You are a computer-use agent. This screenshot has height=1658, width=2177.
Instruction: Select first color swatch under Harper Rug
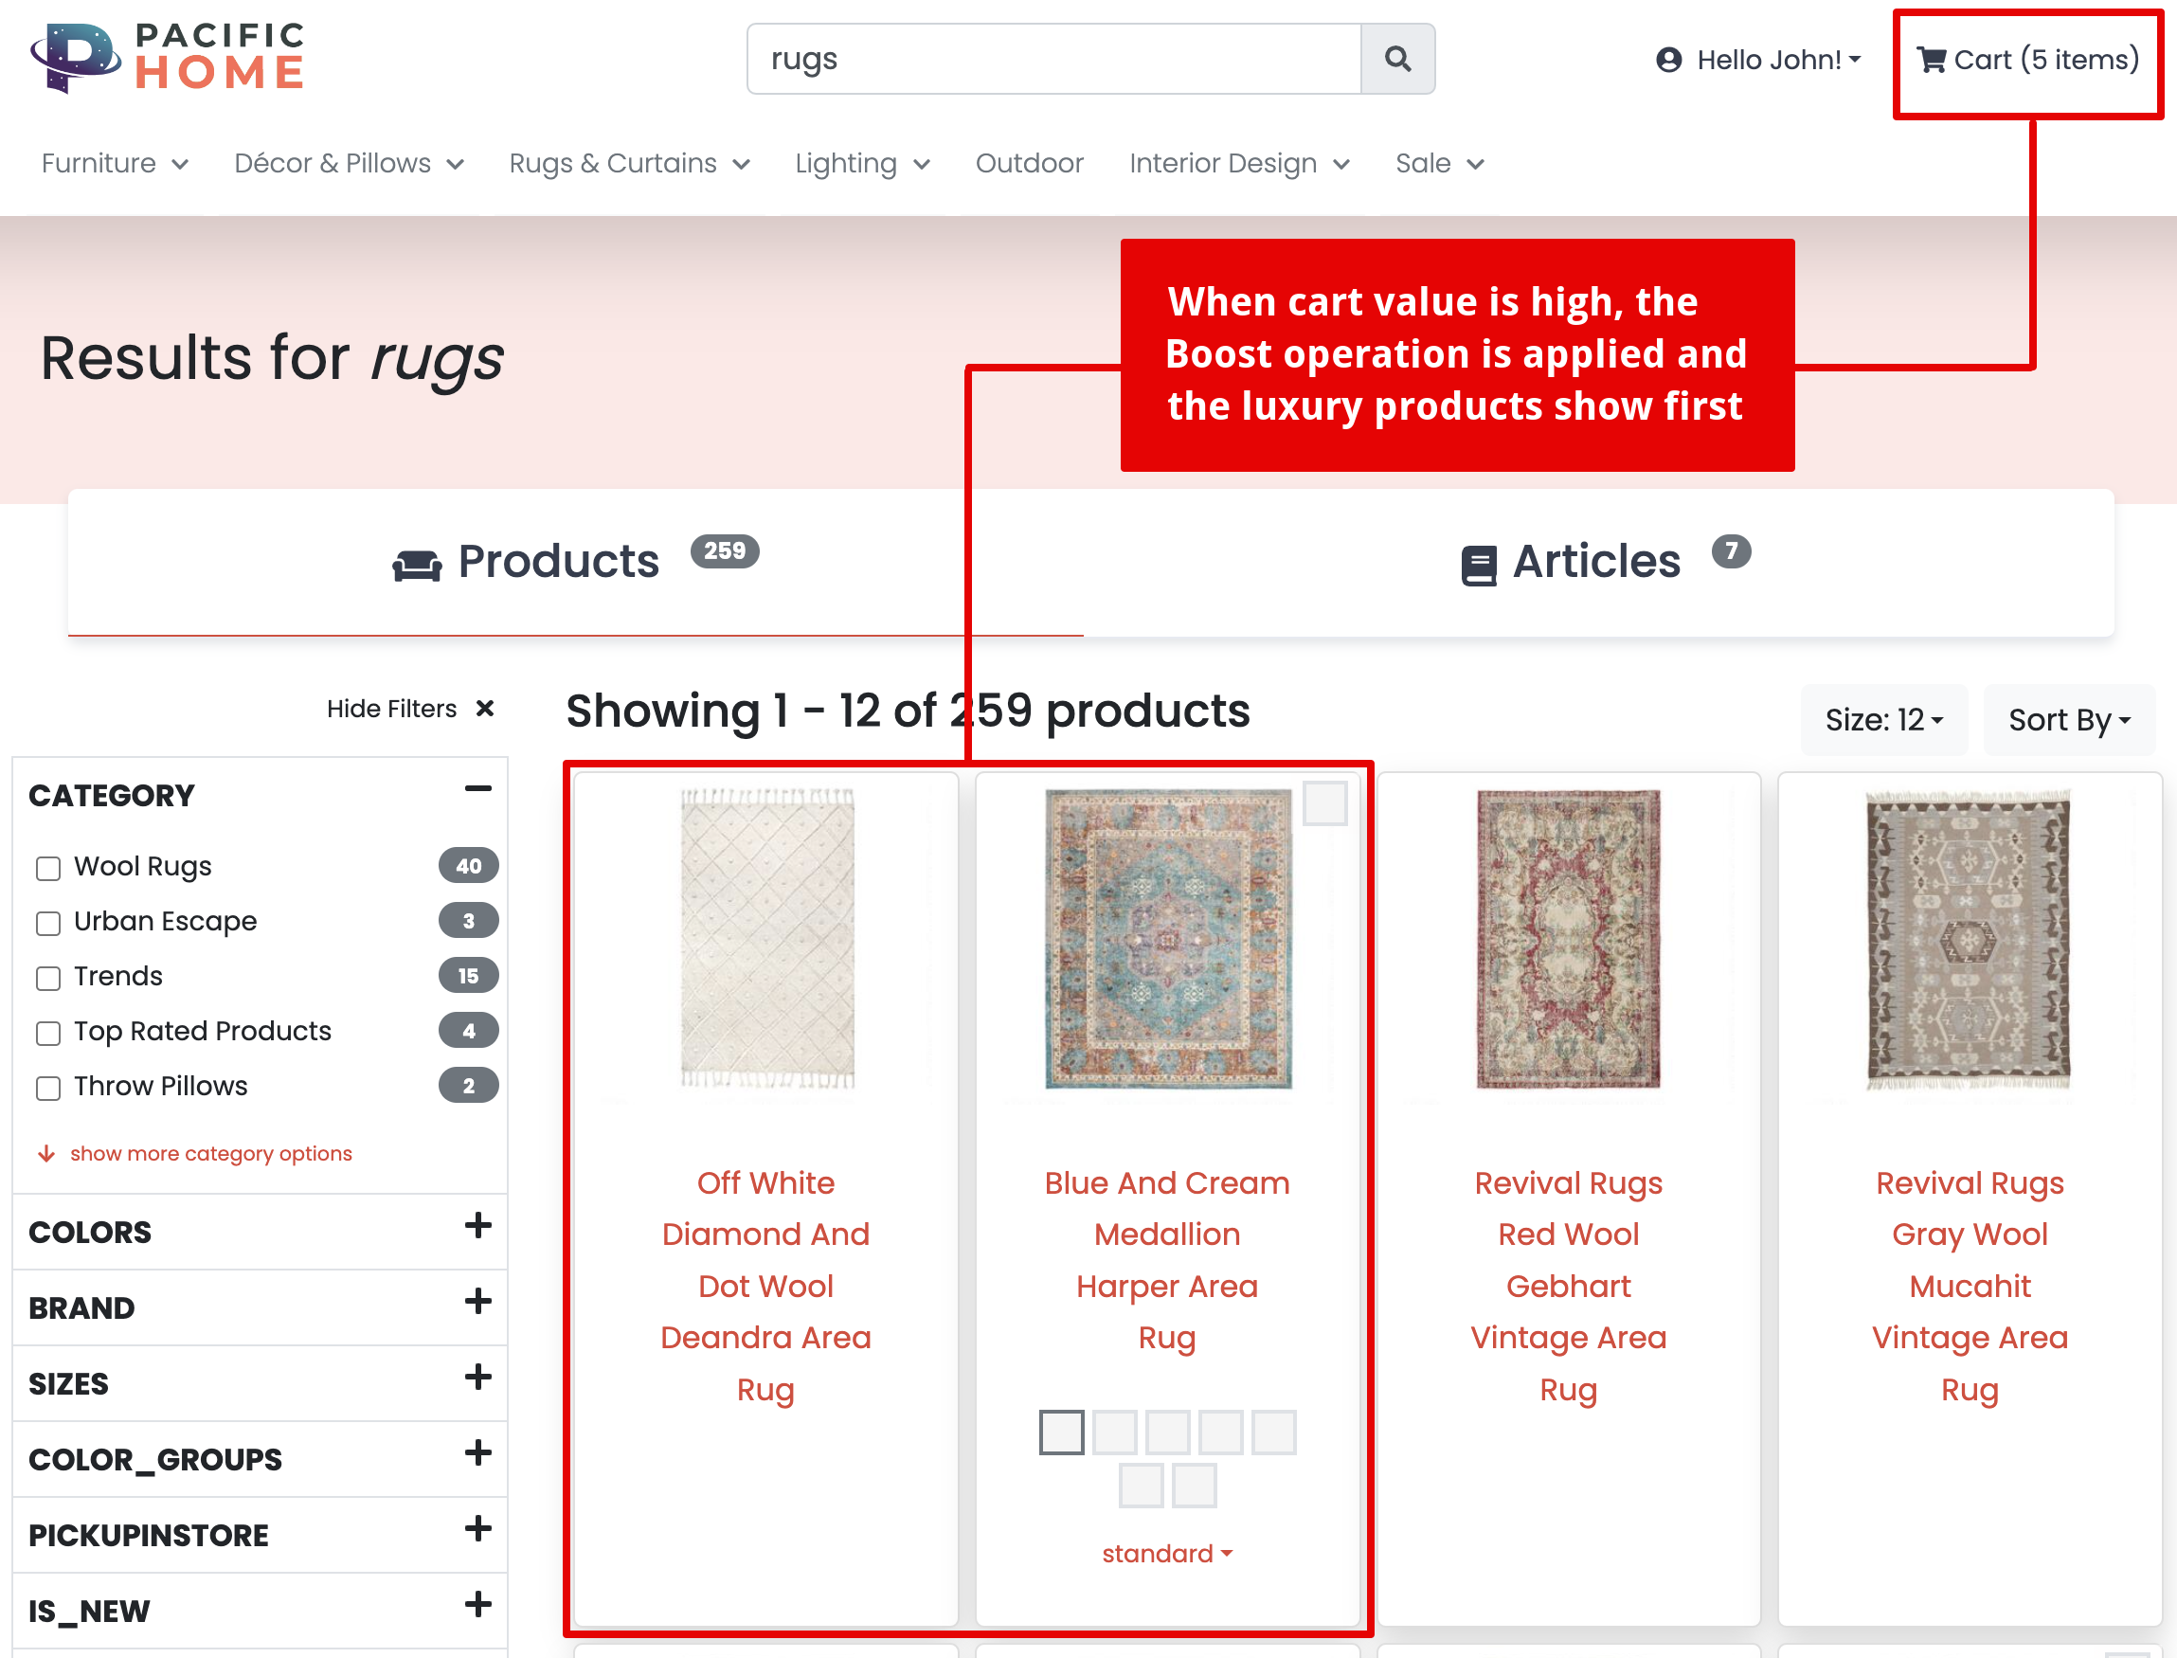[1061, 1431]
